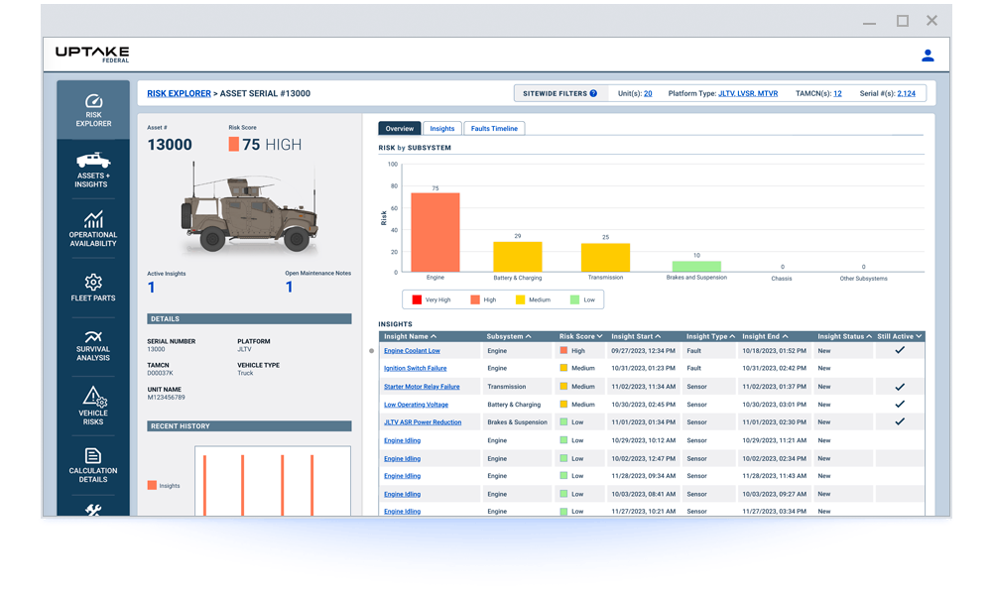Click the RECENT HISTORY section header
The height and width of the screenshot is (595, 992).
249,426
